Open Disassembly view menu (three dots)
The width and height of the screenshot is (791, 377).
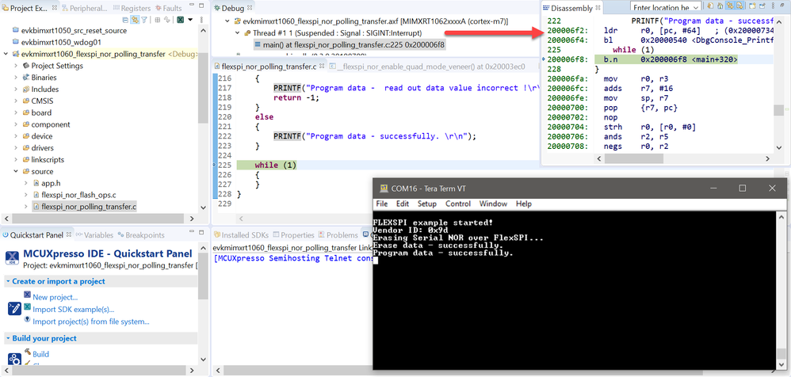pyautogui.click(x=773, y=6)
